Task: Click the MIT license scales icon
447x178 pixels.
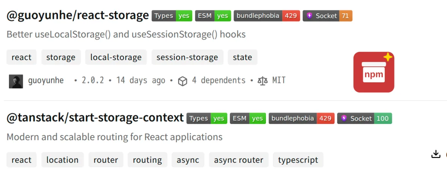Action: pyautogui.click(x=263, y=80)
